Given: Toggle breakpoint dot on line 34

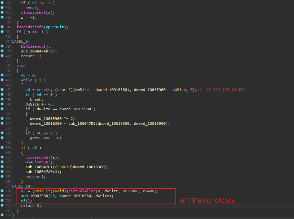Looking at the screenshot, I should tap(2, 27).
